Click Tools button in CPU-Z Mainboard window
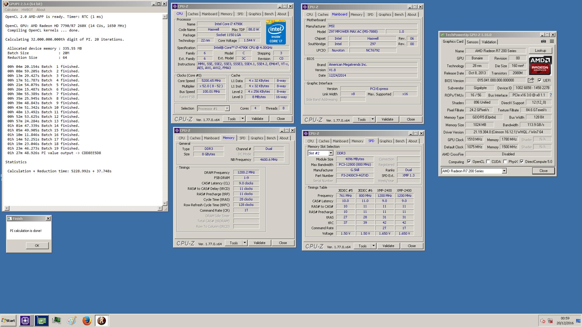 click(x=362, y=119)
